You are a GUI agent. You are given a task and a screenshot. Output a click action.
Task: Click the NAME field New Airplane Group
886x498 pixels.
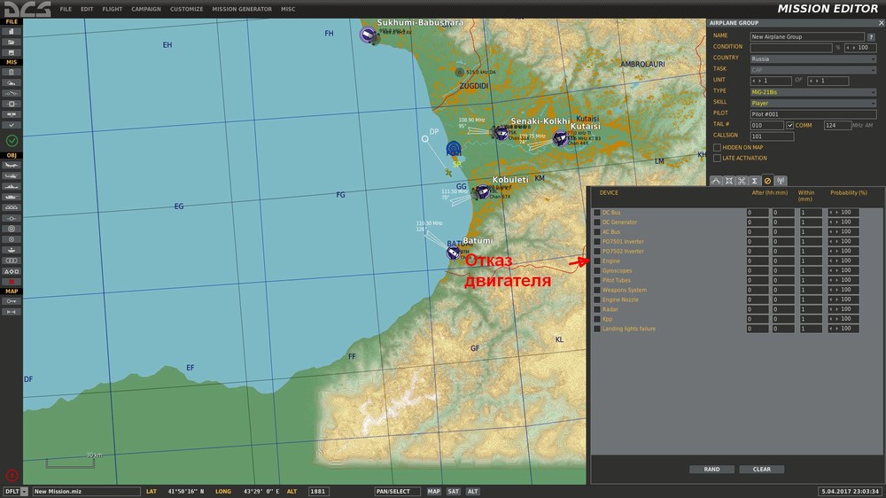coord(807,36)
